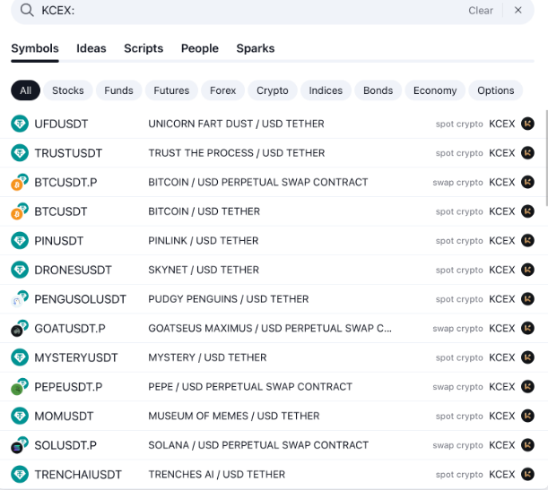This screenshot has height=490, width=548.
Task: Enable the Futures filter chip
Action: click(171, 90)
